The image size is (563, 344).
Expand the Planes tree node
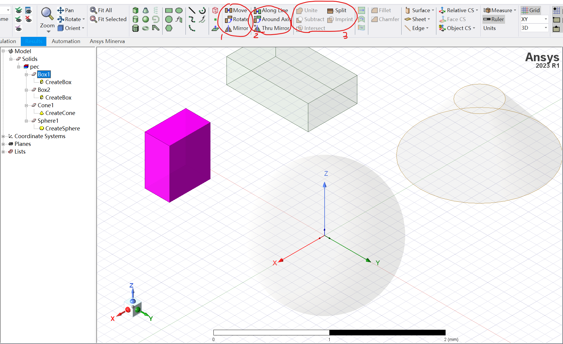tap(3, 144)
